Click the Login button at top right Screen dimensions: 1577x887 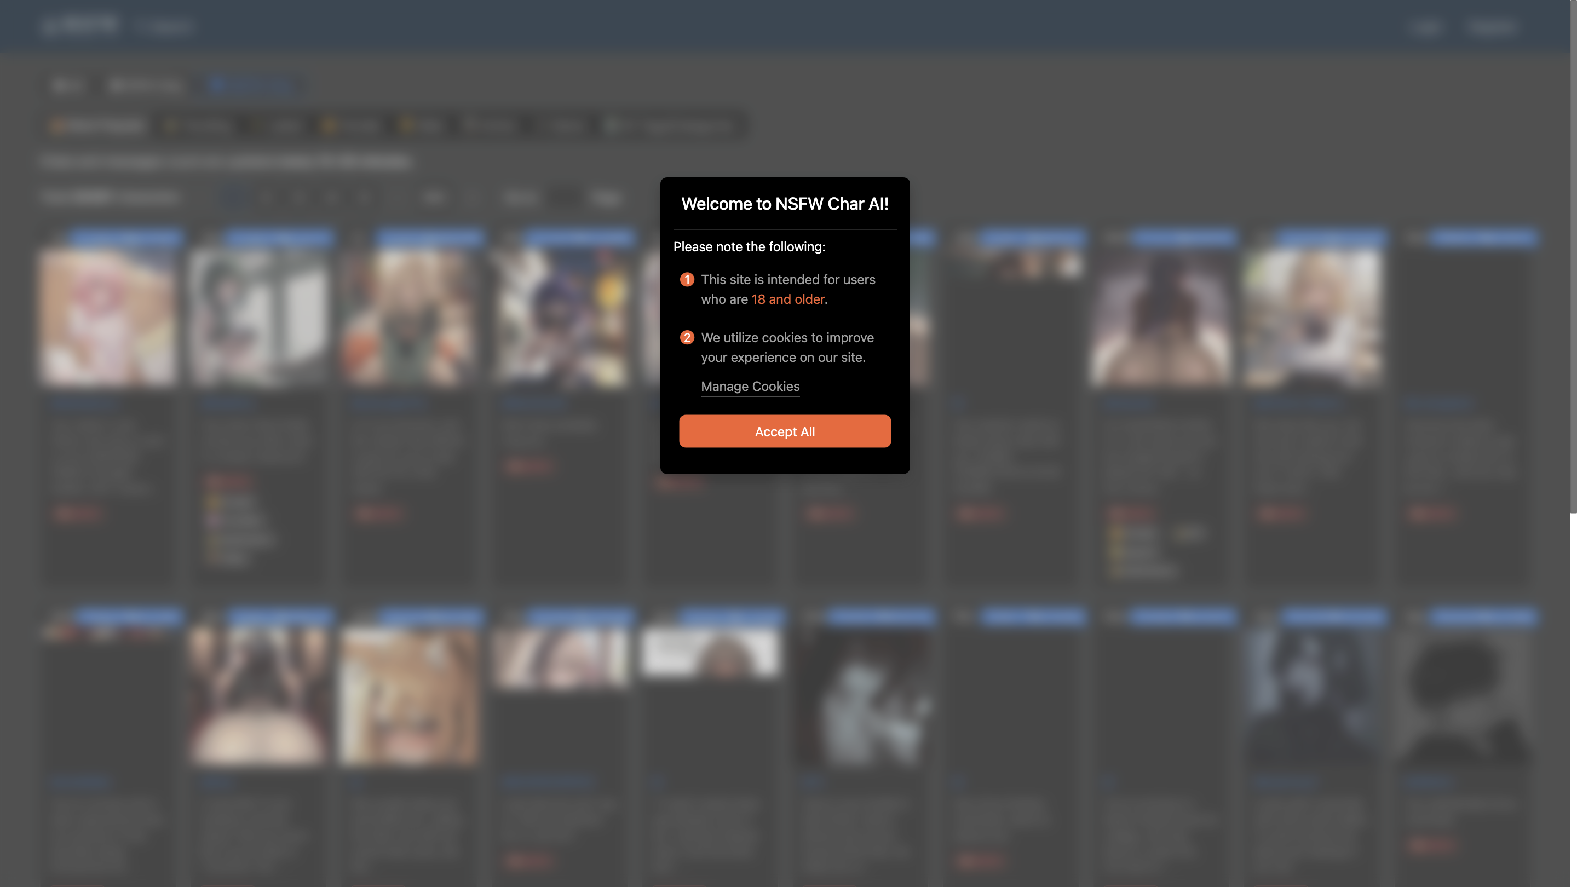point(1428,26)
